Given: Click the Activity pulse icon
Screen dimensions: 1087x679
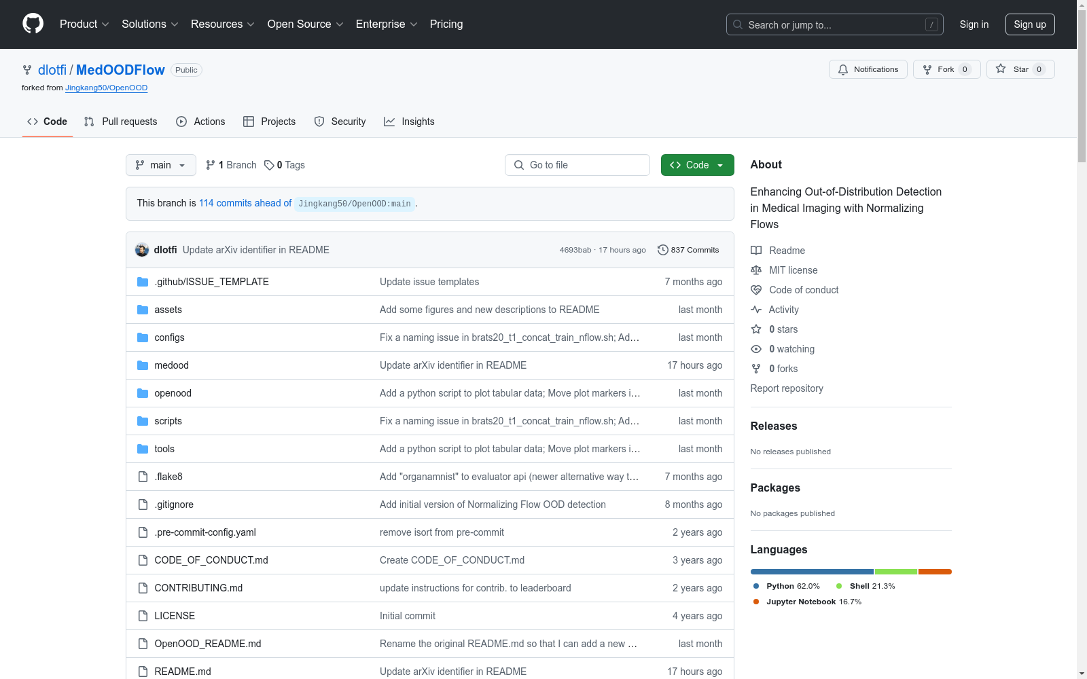Looking at the screenshot, I should point(756,310).
